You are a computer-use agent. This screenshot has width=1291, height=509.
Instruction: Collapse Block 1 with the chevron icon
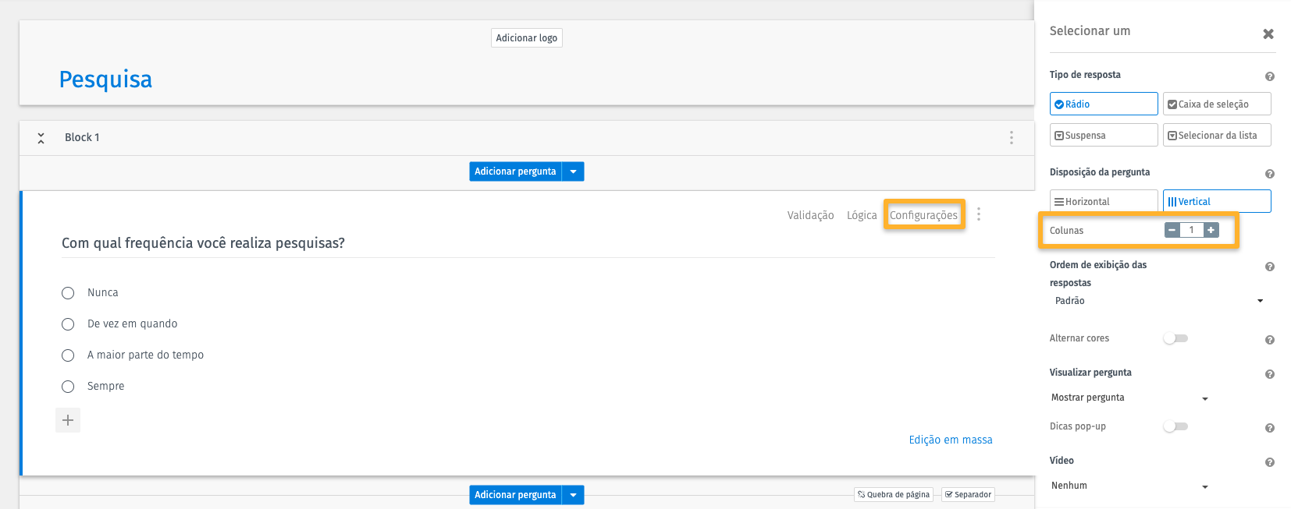click(41, 138)
